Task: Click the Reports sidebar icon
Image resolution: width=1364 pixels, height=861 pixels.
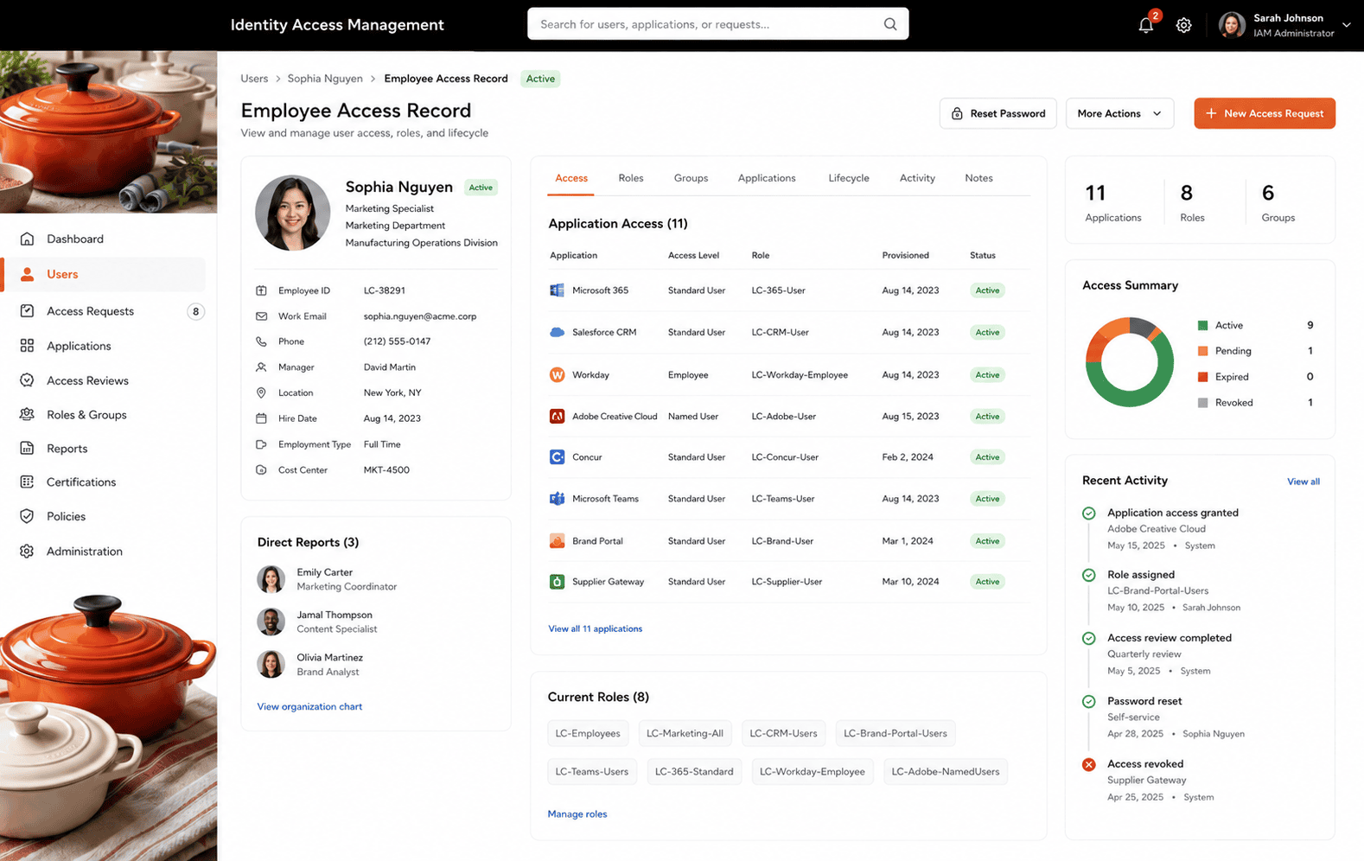Action: [27, 448]
